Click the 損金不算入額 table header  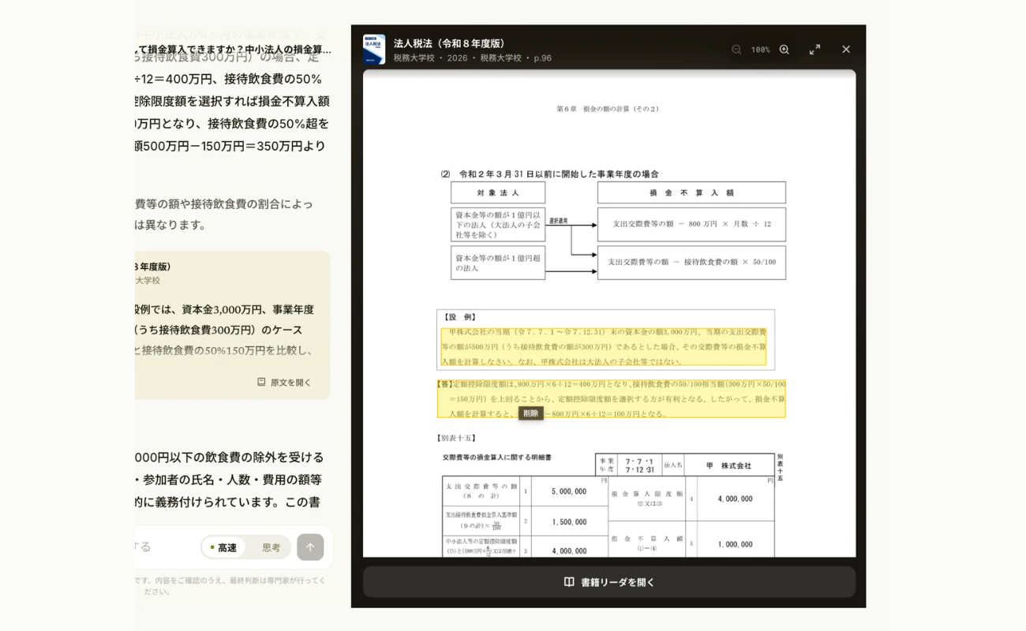(691, 192)
